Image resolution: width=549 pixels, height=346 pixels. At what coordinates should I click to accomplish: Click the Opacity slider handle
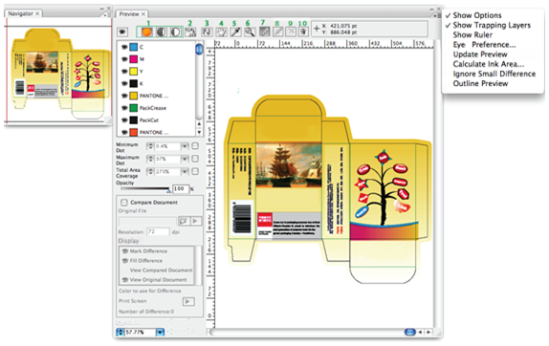pyautogui.click(x=169, y=190)
